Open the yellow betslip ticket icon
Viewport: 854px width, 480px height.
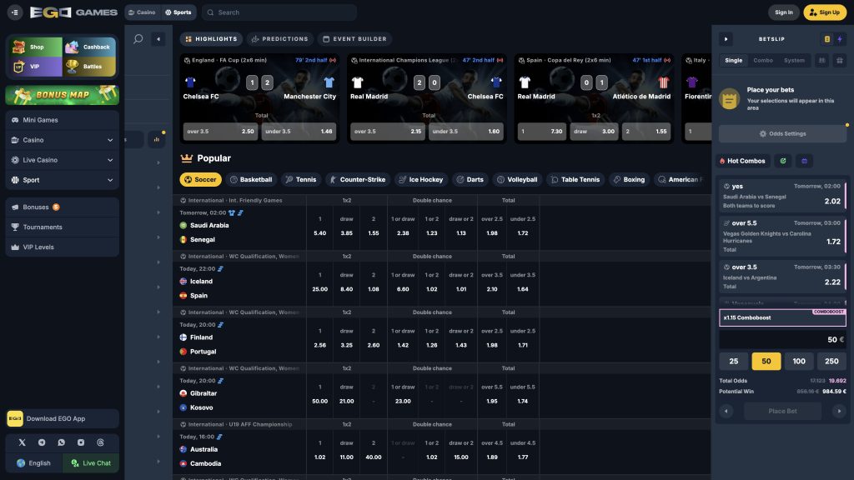[826, 39]
